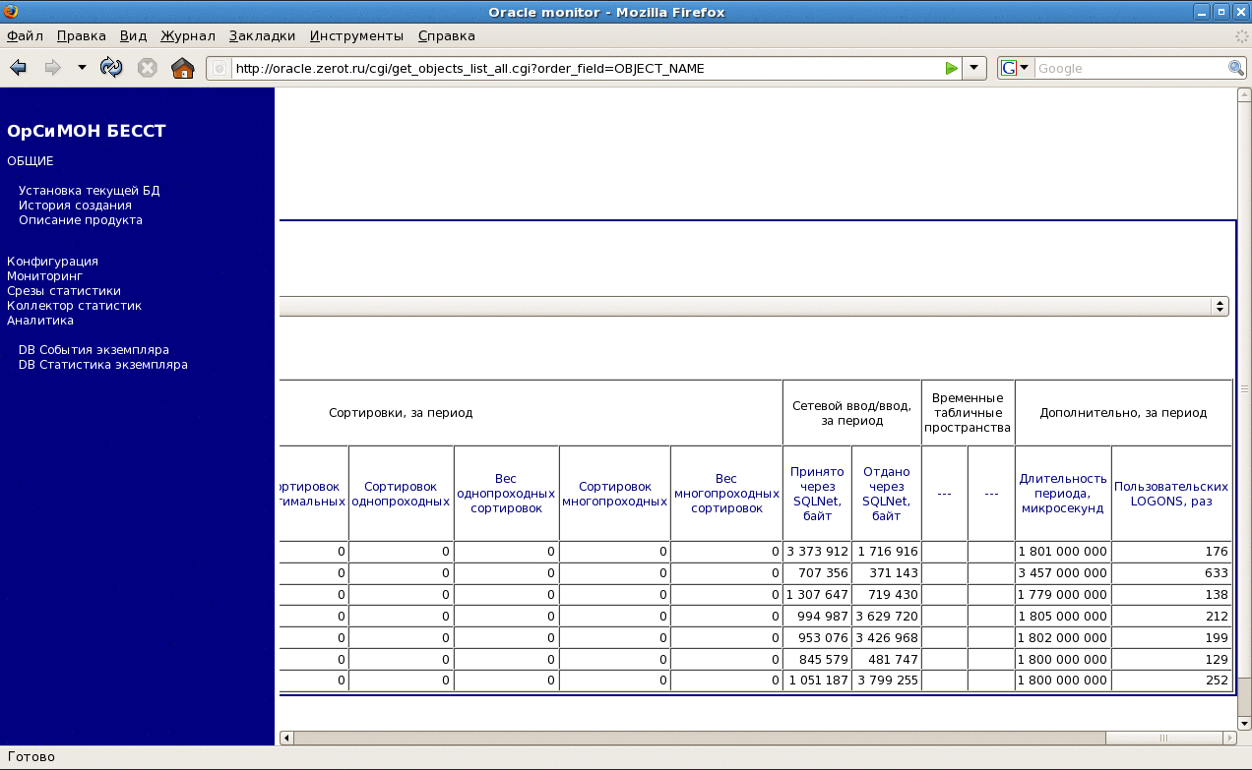Click the Home icon in toolbar
This screenshot has width=1252, height=770.
(182, 68)
